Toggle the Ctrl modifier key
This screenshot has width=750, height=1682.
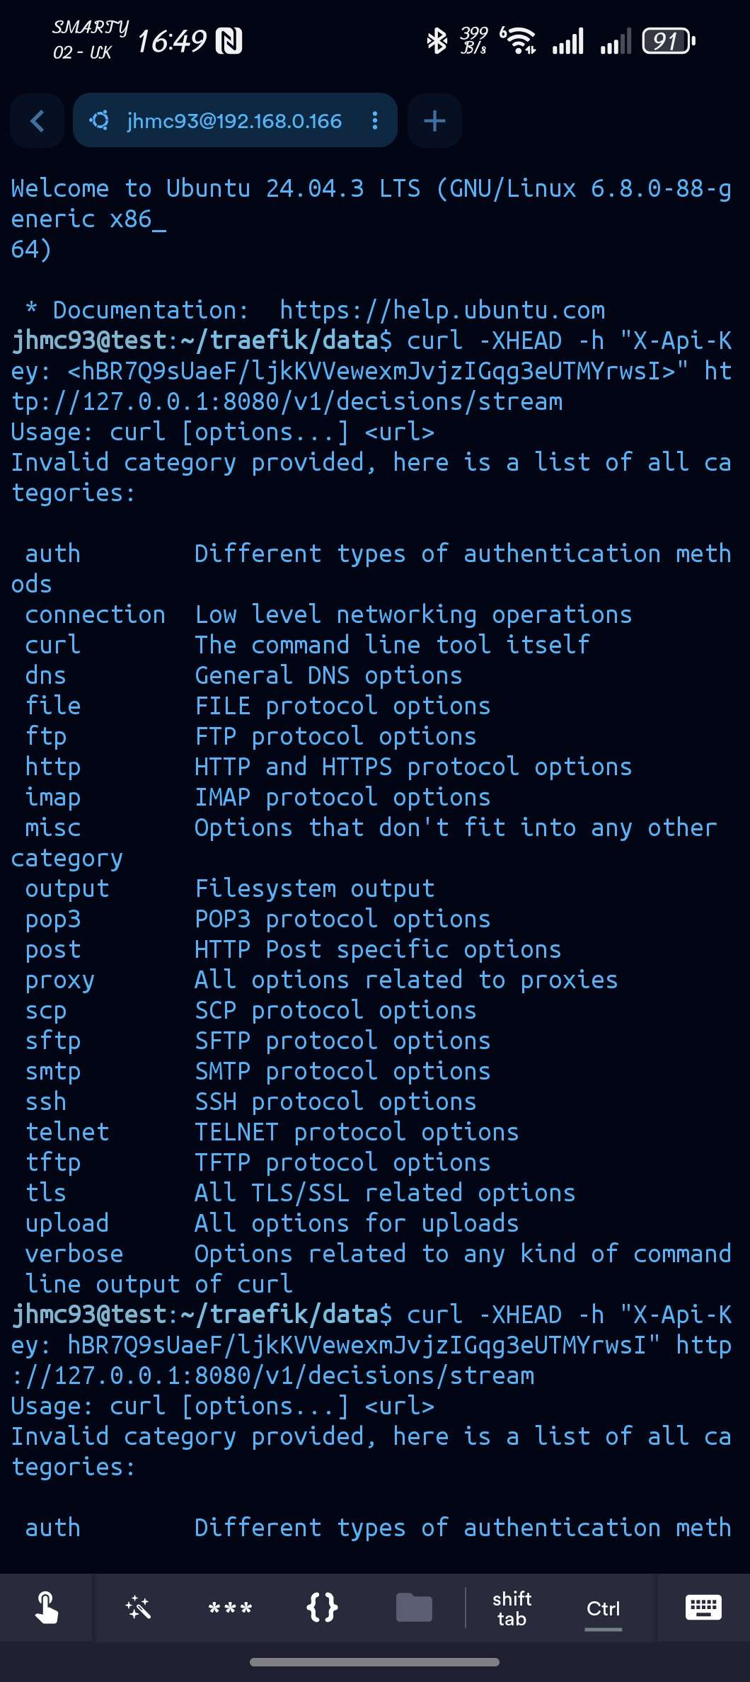[x=603, y=1609]
